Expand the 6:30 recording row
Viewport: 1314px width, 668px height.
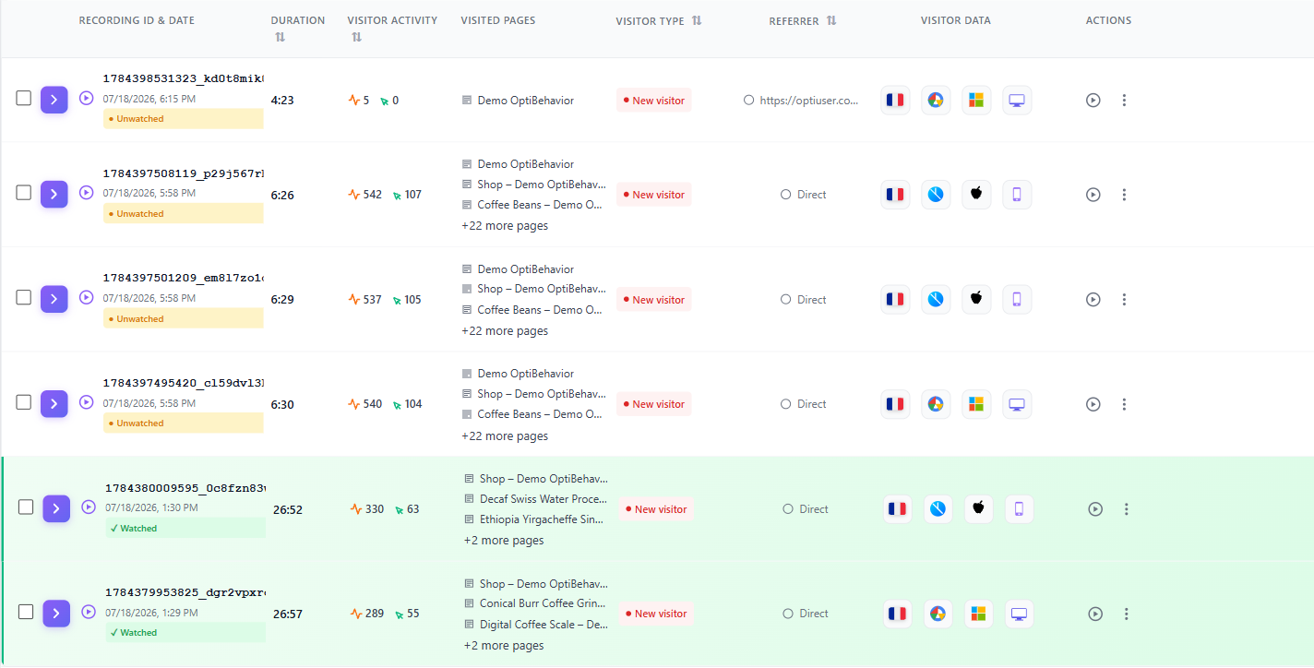pos(54,403)
